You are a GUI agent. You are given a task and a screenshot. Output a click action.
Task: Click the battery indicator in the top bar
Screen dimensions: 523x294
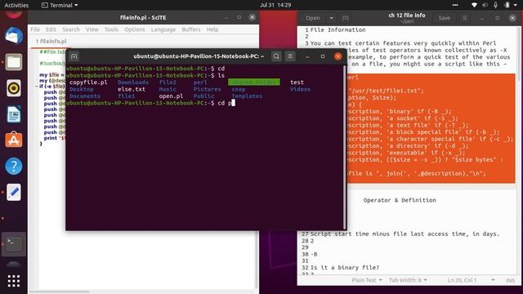coord(507,5)
